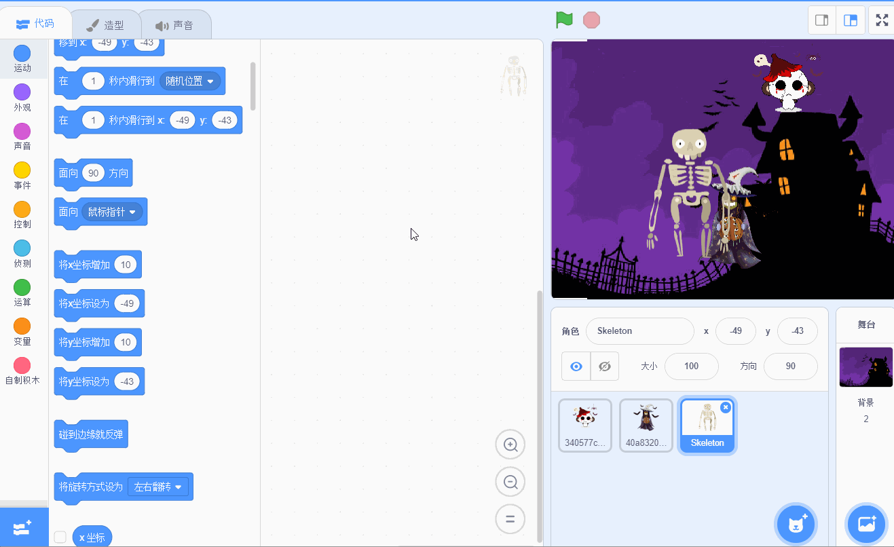Open the 造型 costumes tab
The width and height of the screenshot is (894, 547).
(x=105, y=25)
